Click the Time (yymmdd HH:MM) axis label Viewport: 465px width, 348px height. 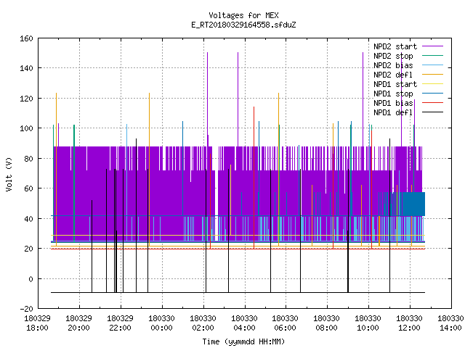[243, 341]
